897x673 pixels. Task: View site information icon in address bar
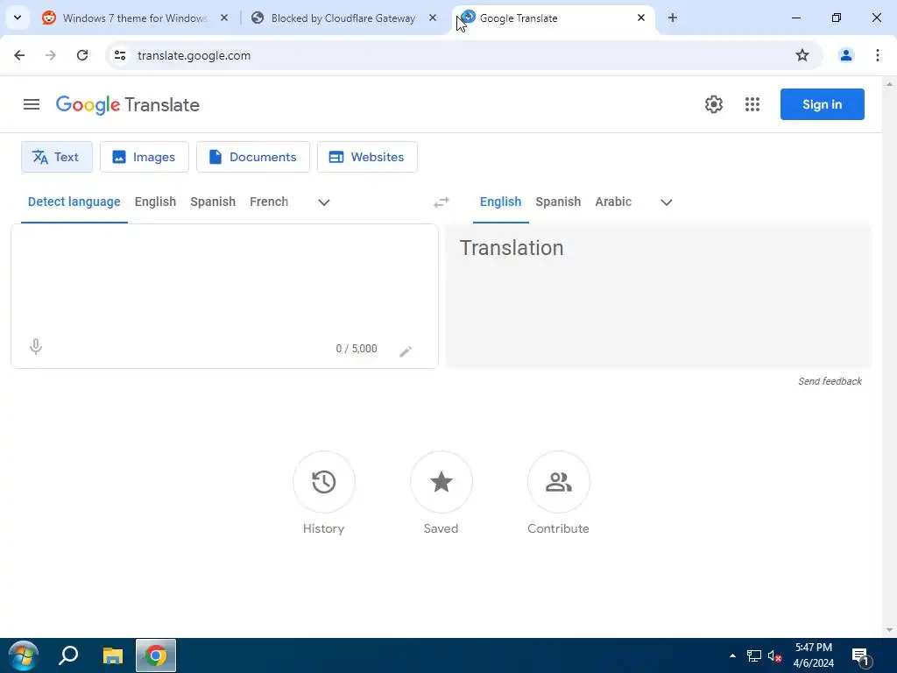(120, 55)
